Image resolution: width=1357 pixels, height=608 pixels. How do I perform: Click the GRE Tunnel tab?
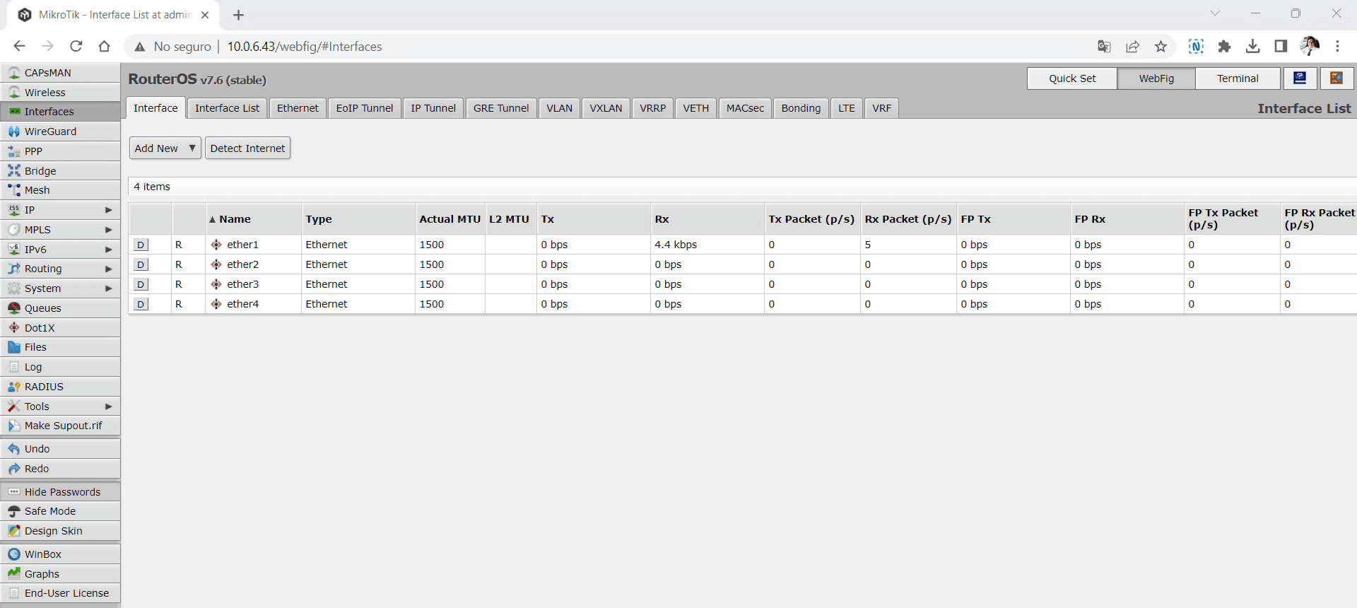click(501, 108)
